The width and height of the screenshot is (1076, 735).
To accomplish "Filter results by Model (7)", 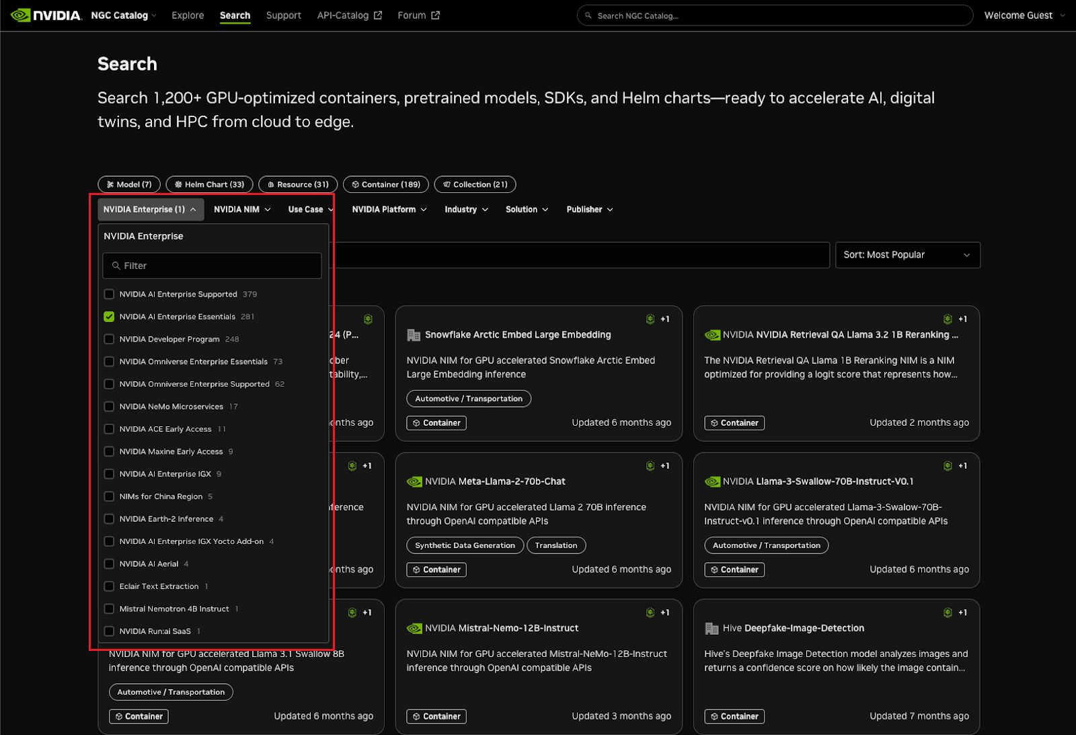I will [x=129, y=184].
